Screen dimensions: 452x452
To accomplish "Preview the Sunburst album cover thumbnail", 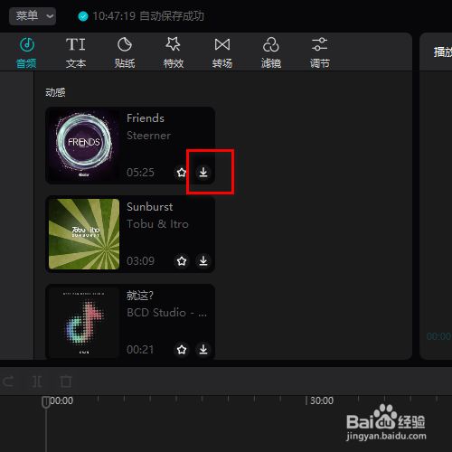I will (x=84, y=234).
